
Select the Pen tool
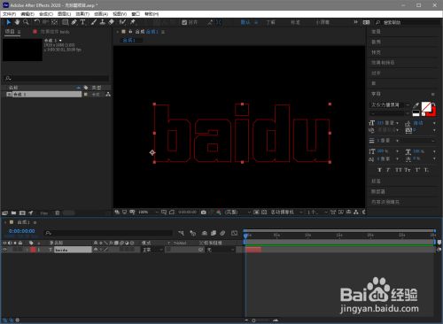pyautogui.click(x=74, y=22)
